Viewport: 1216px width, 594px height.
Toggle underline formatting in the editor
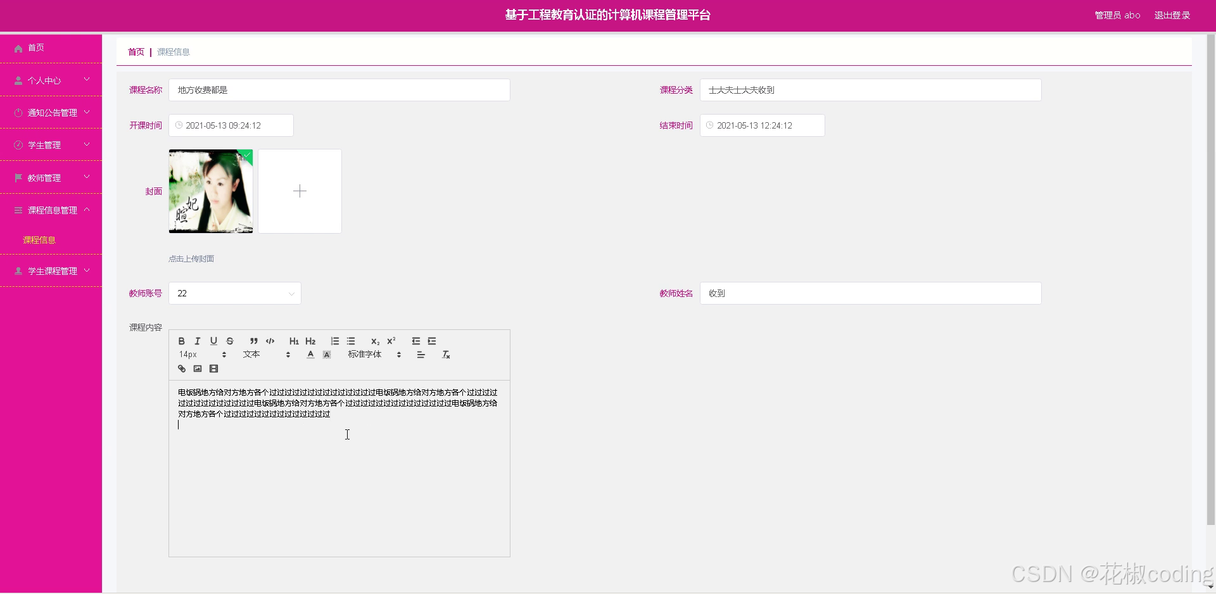coord(213,341)
